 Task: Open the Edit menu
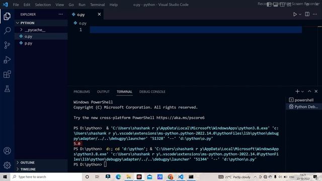27,5
